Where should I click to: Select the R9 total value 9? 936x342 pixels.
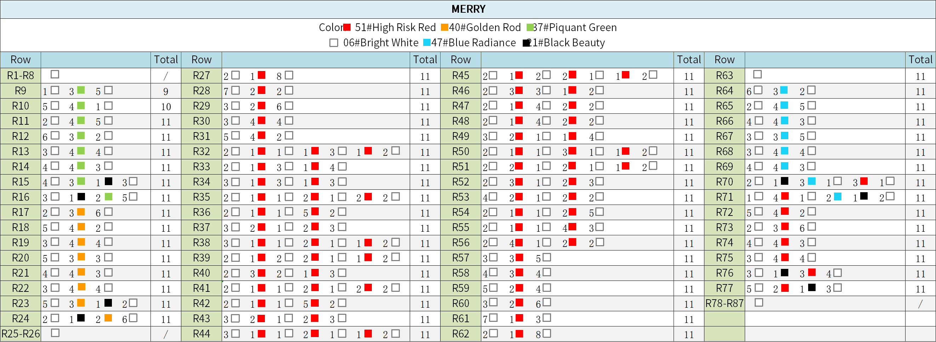coord(166,92)
